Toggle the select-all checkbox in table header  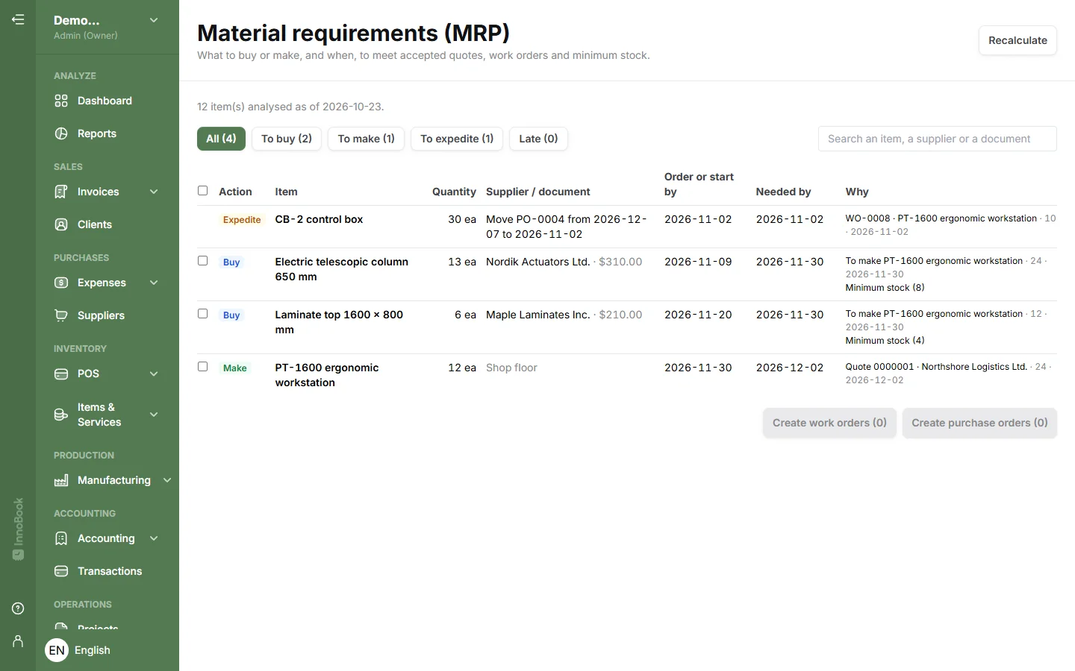(202, 191)
